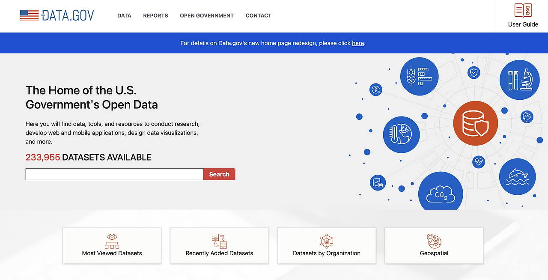The image size is (548, 280).
Task: Open the DATA menu item
Action: (x=124, y=15)
